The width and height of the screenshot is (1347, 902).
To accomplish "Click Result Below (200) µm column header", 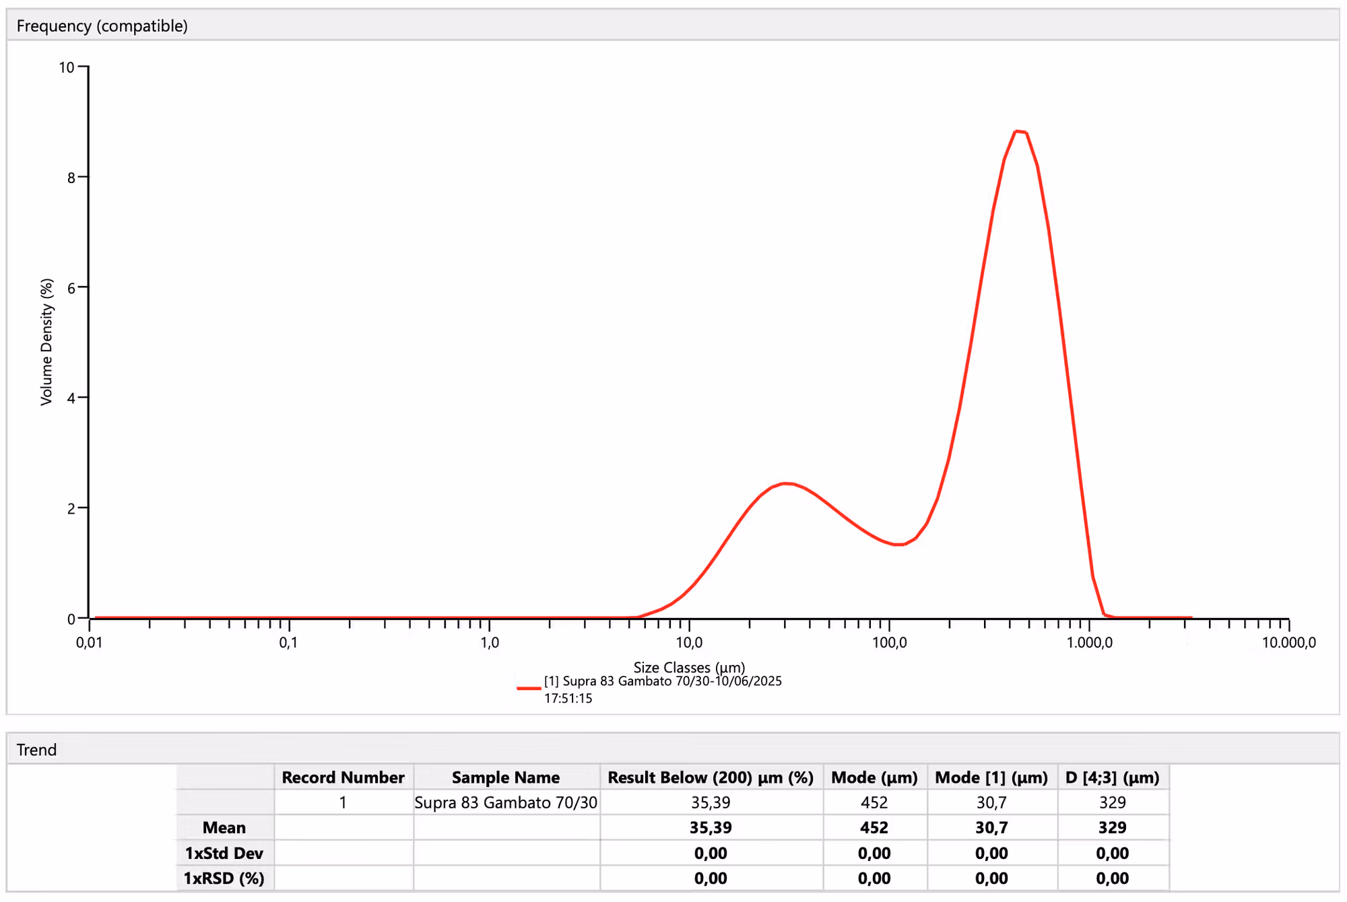I will [x=711, y=777].
